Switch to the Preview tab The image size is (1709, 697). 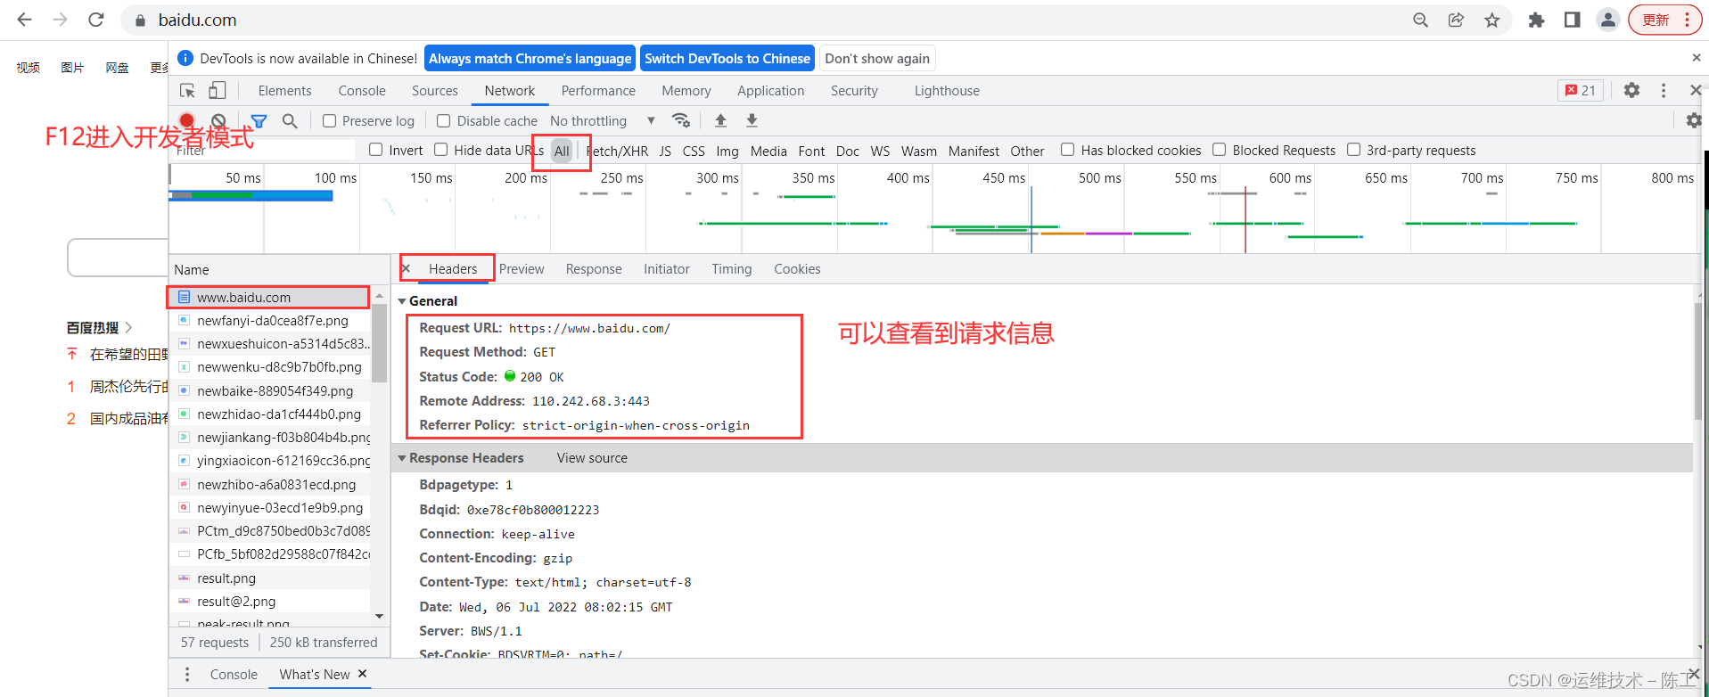coord(522,269)
